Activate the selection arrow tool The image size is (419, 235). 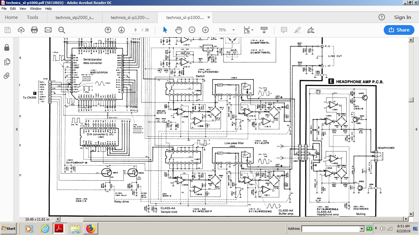[x=165, y=30]
